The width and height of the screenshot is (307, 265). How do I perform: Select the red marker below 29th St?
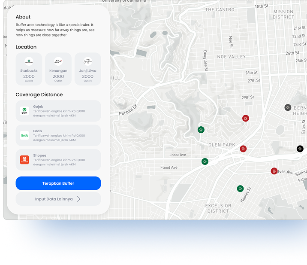coord(245,118)
